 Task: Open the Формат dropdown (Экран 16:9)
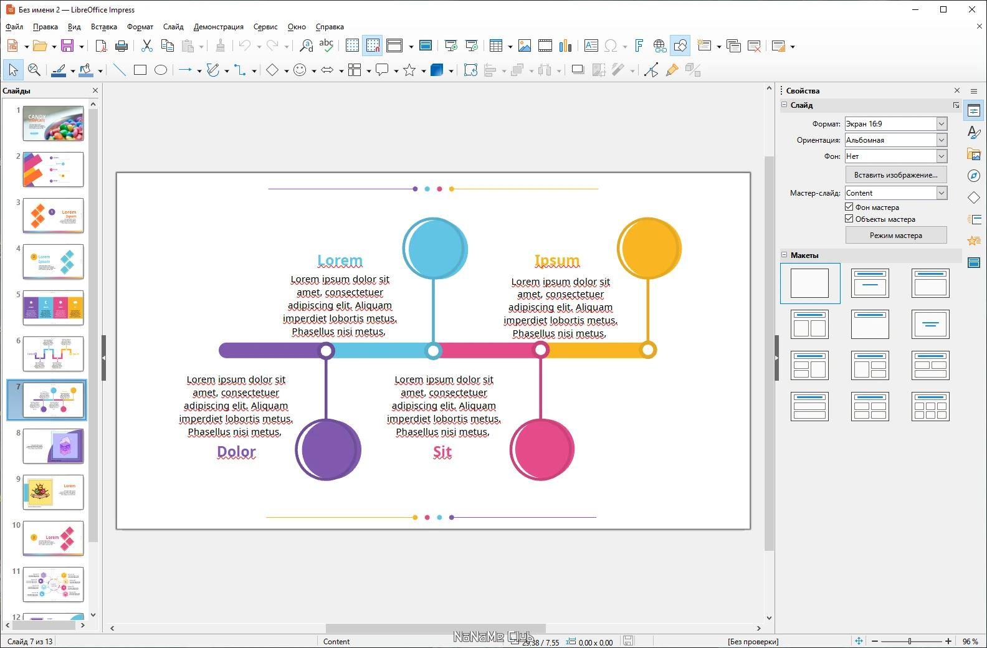896,123
